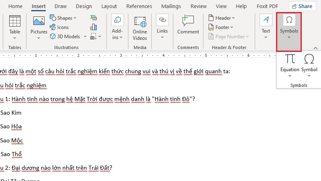Open the Pictures insert button

point(39,27)
